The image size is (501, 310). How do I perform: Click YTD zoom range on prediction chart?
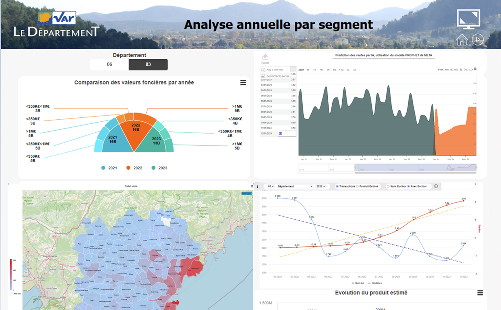pyautogui.click(x=341, y=70)
